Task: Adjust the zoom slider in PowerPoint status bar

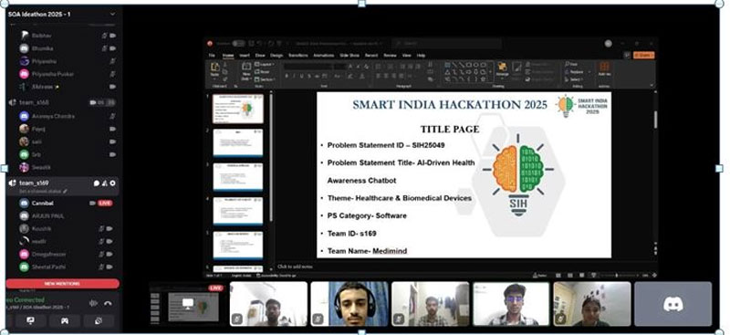Action: click(x=617, y=276)
